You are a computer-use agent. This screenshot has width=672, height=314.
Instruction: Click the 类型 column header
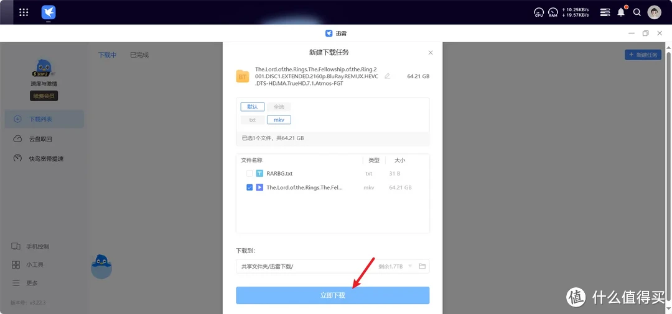pos(374,160)
